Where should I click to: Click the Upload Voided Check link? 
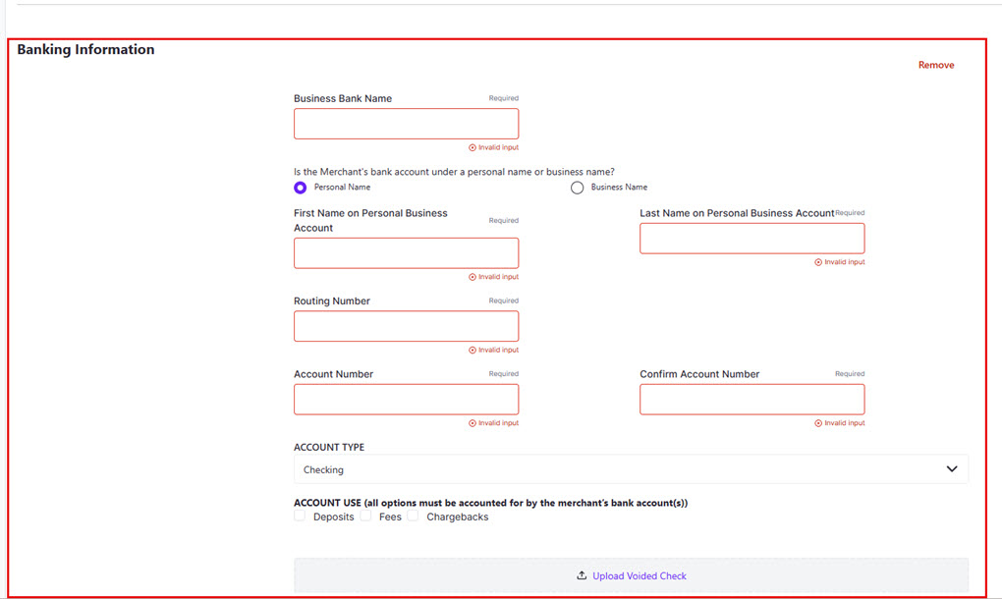click(x=639, y=576)
